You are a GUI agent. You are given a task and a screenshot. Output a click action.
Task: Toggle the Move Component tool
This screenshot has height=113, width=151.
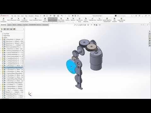click(53, 19)
